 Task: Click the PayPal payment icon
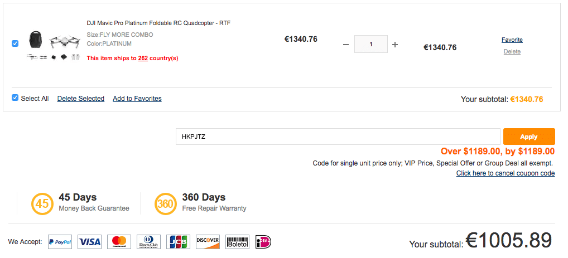[x=60, y=242]
